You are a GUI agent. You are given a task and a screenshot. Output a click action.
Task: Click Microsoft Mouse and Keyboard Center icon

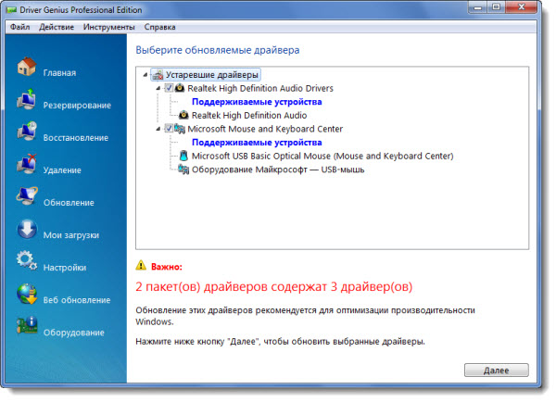coord(180,129)
